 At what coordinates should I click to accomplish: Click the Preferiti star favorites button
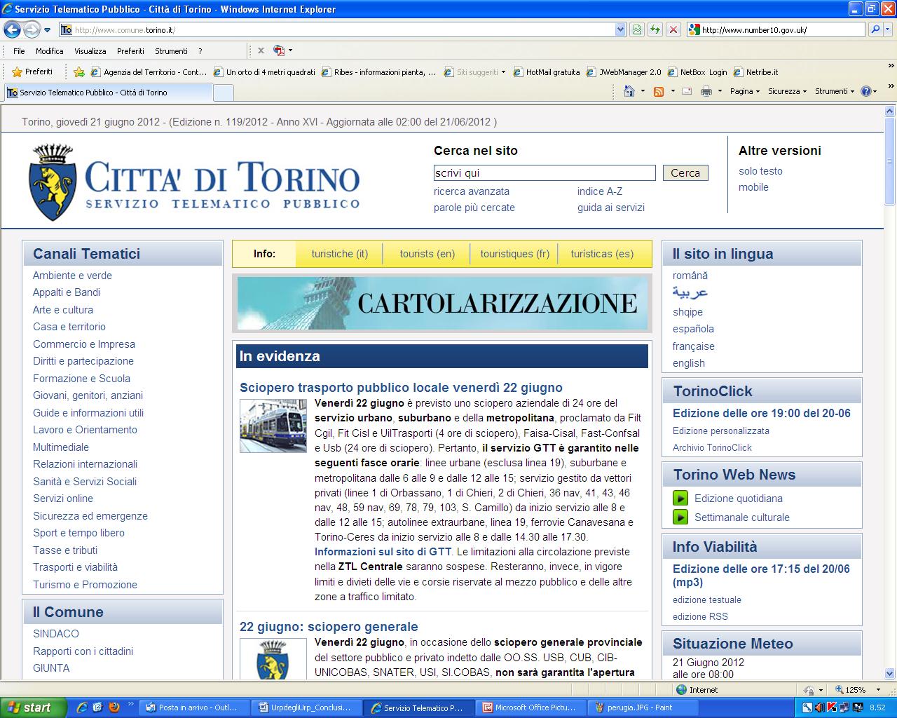tap(32, 72)
